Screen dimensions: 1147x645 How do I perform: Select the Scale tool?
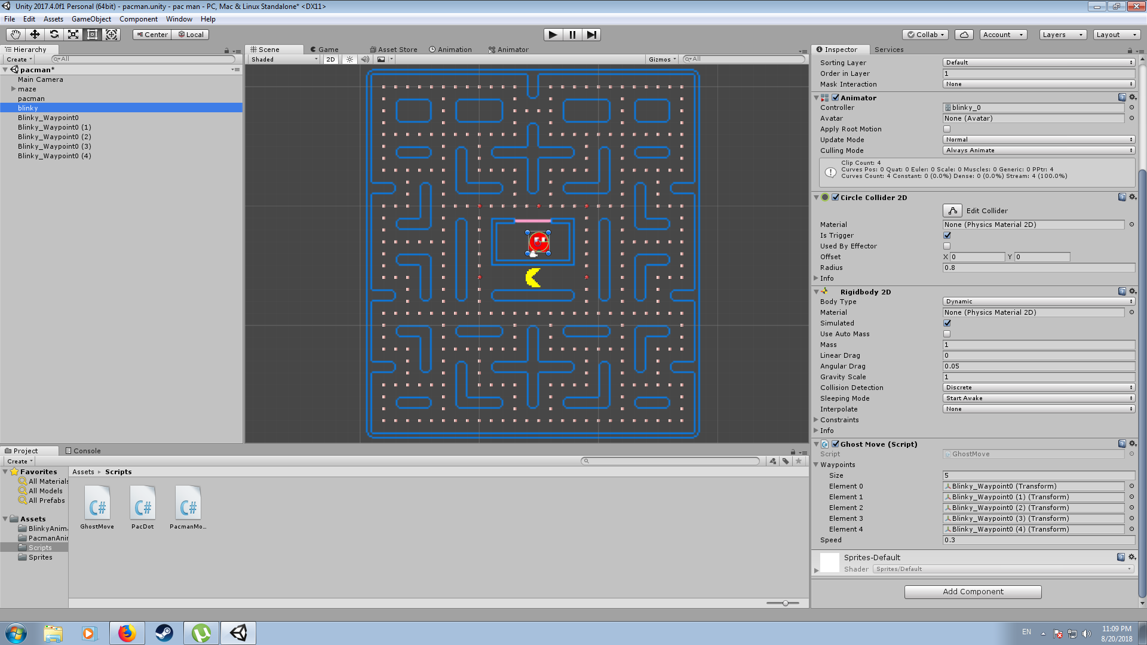pyautogui.click(x=73, y=34)
